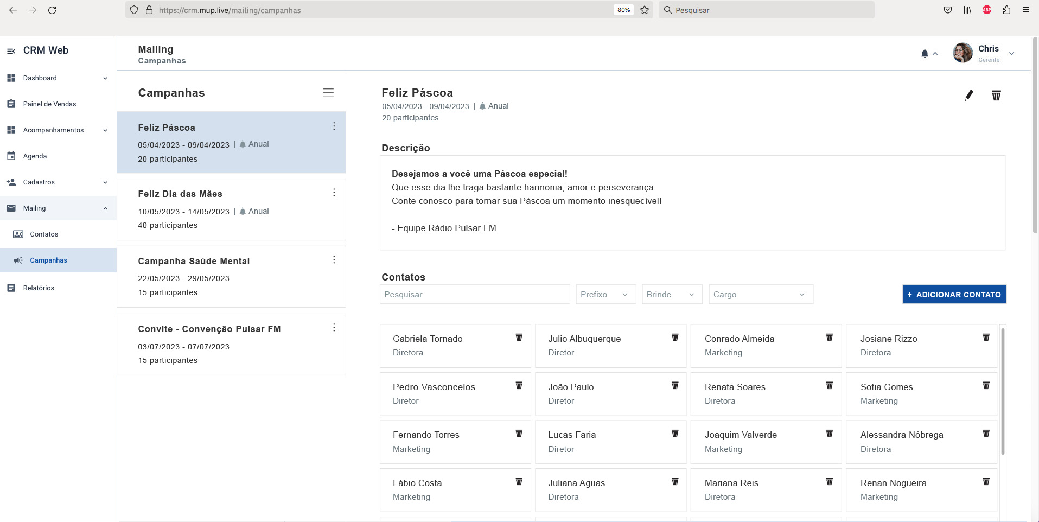The height and width of the screenshot is (522, 1039).
Task: Go back in browser history
Action: (13, 10)
